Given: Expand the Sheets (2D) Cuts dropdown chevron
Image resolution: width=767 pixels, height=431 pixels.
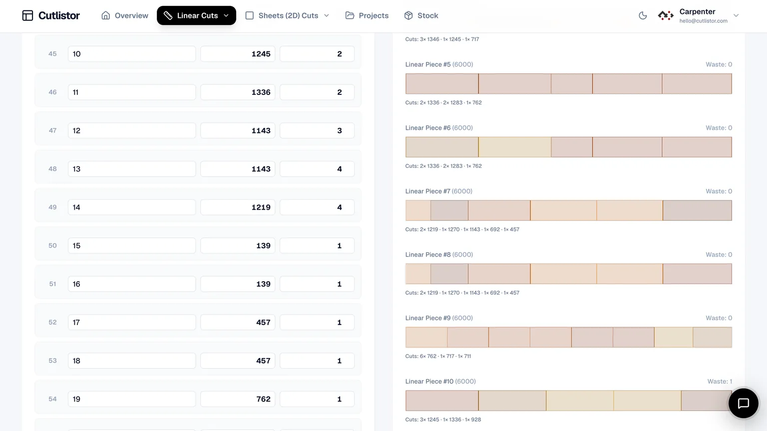Looking at the screenshot, I should (x=327, y=15).
